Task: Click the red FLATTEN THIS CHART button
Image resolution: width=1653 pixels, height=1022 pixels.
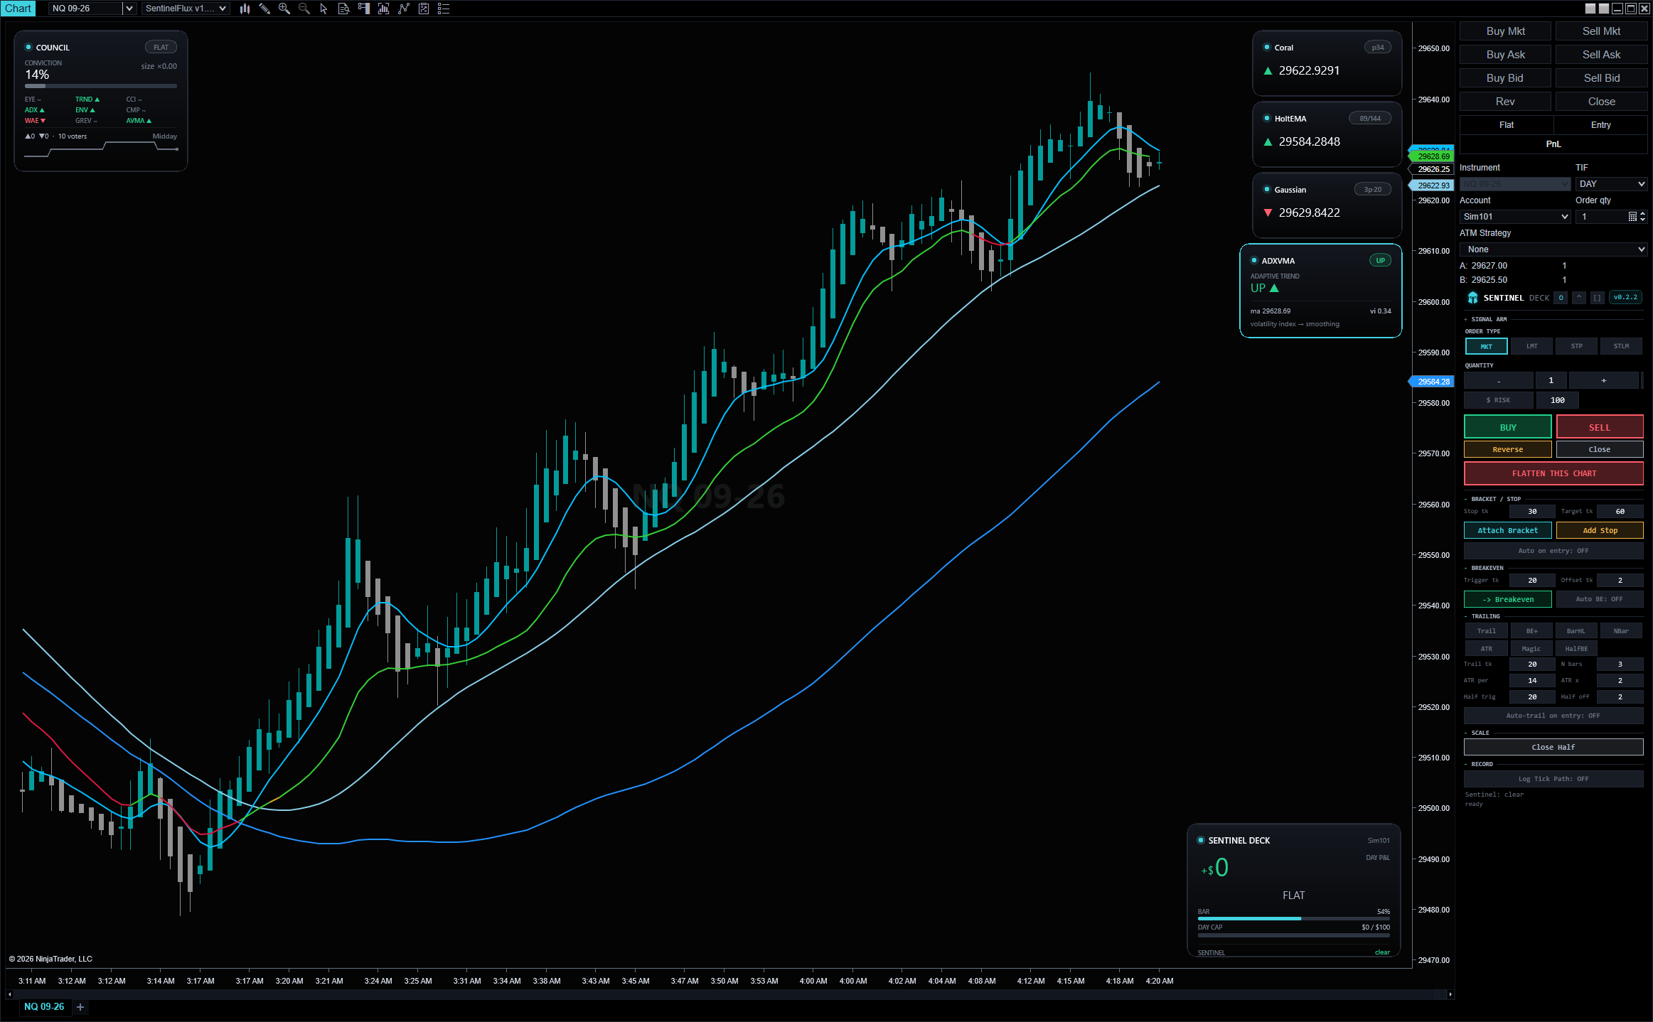Action: point(1553,473)
